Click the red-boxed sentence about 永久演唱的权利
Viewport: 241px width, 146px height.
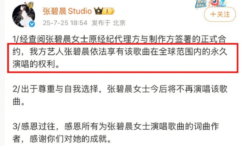[123, 58]
